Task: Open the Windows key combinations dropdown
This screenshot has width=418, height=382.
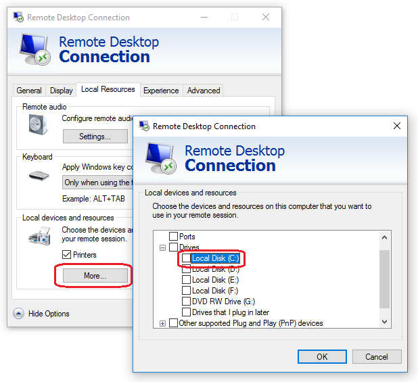Action: (97, 183)
